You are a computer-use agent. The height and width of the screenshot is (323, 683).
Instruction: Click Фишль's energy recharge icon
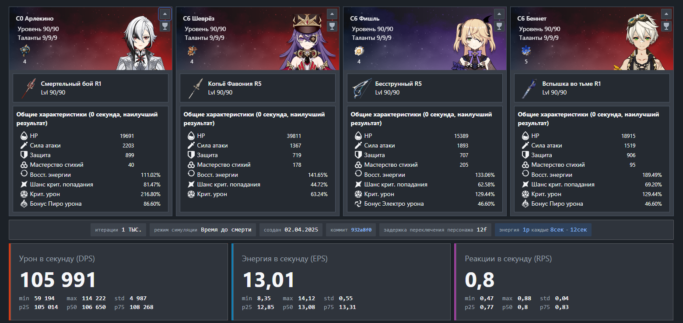coord(358,175)
